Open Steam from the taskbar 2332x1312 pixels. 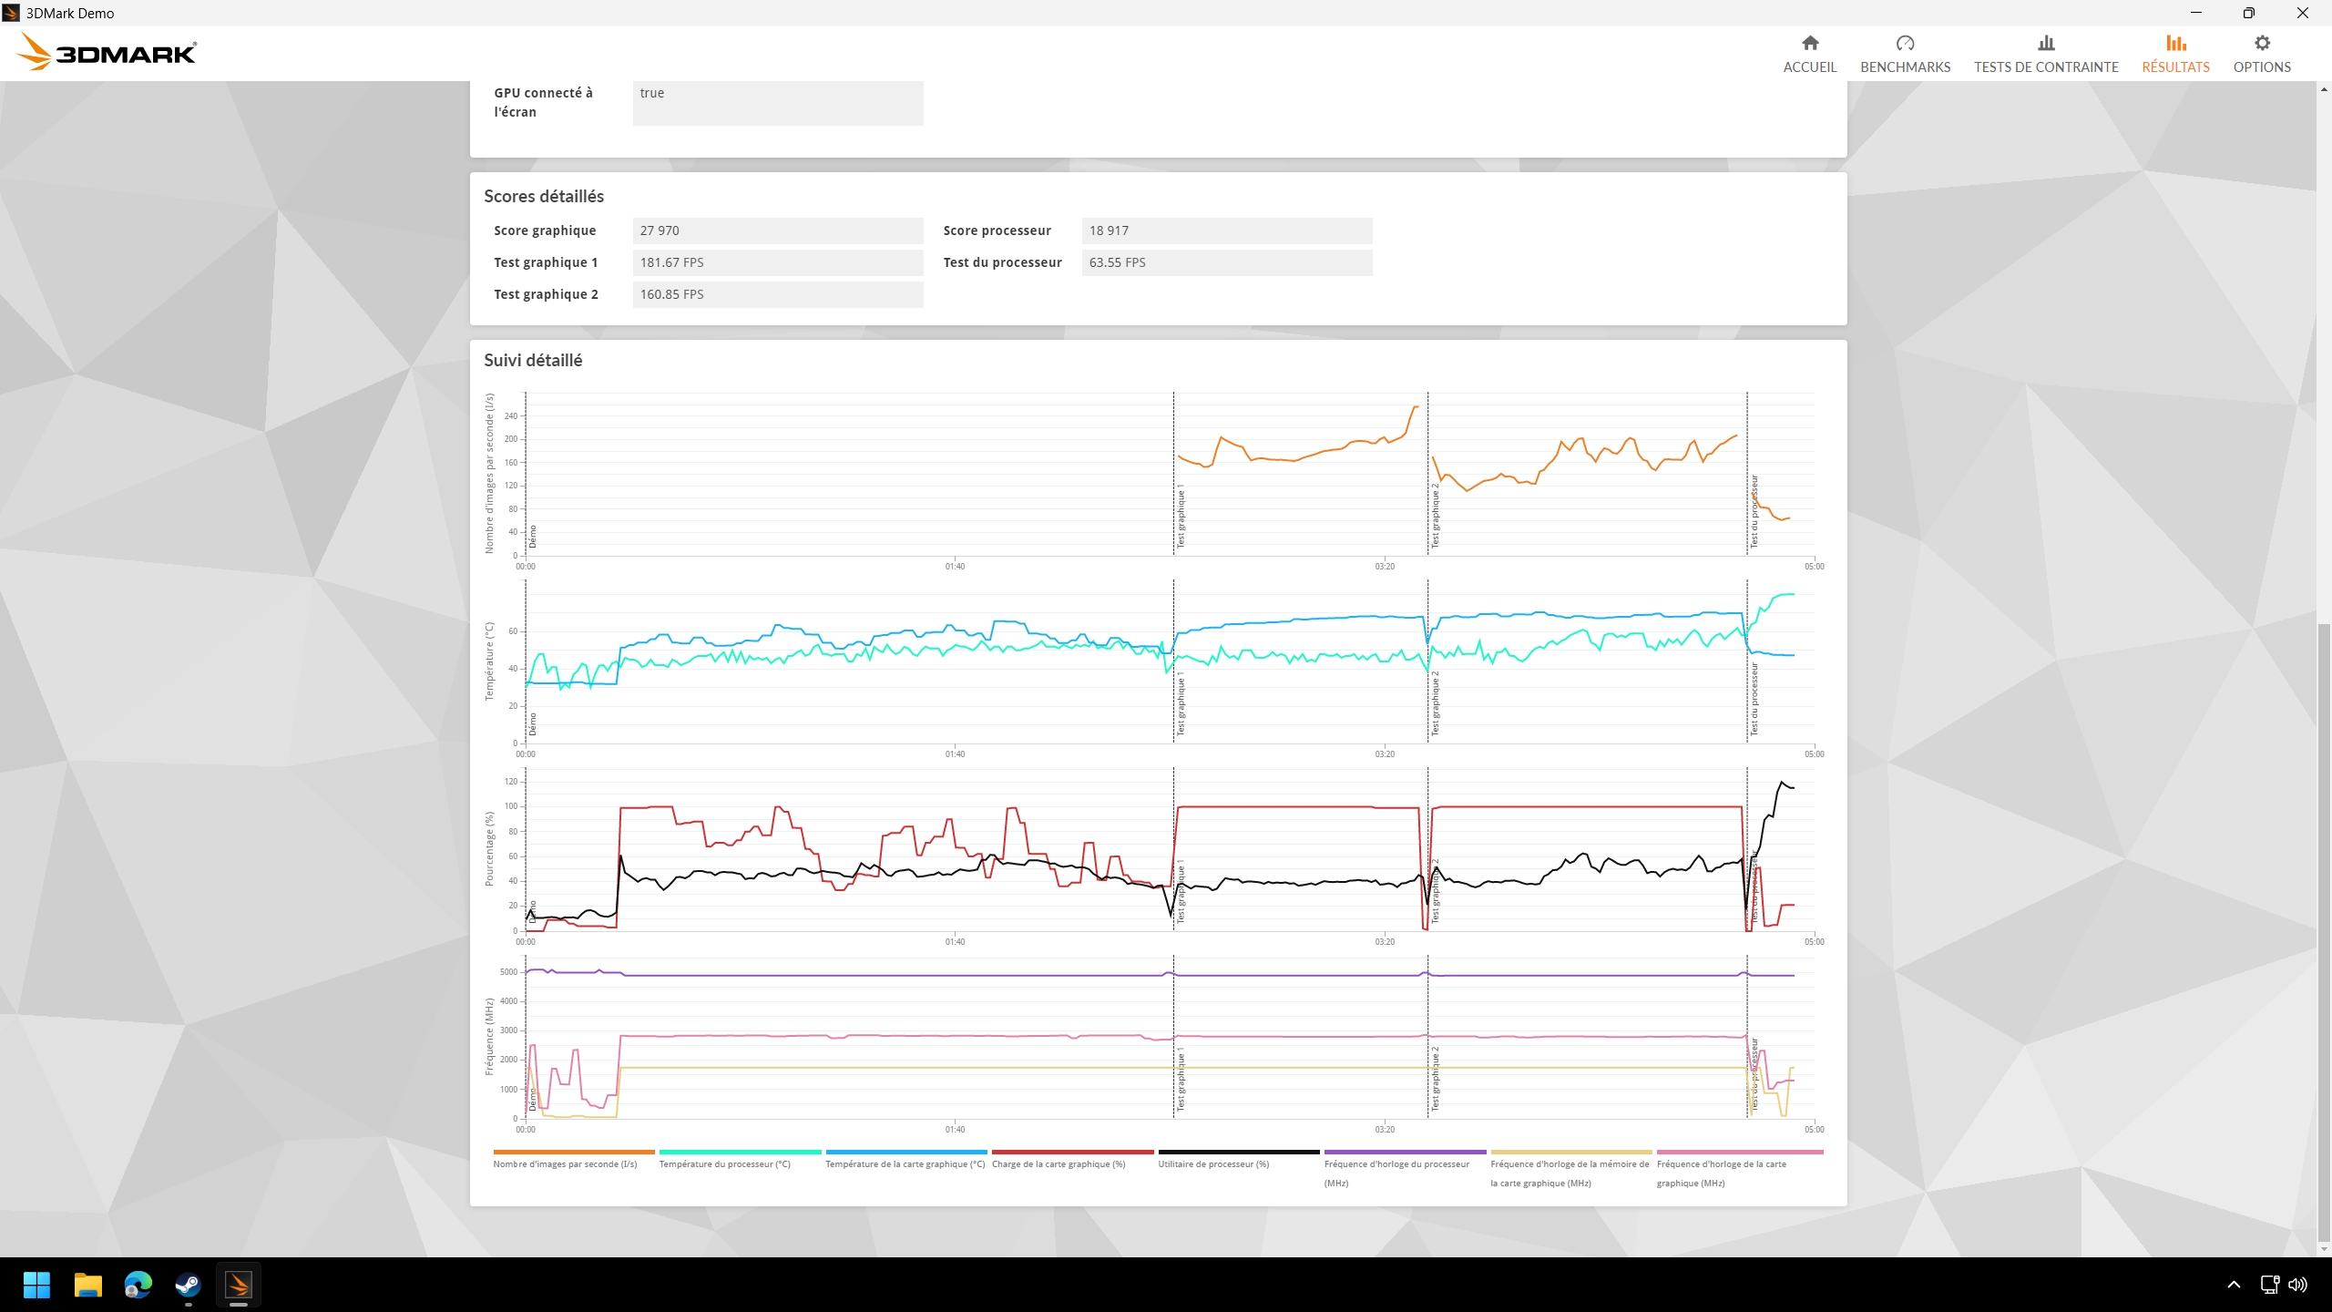[x=188, y=1285]
